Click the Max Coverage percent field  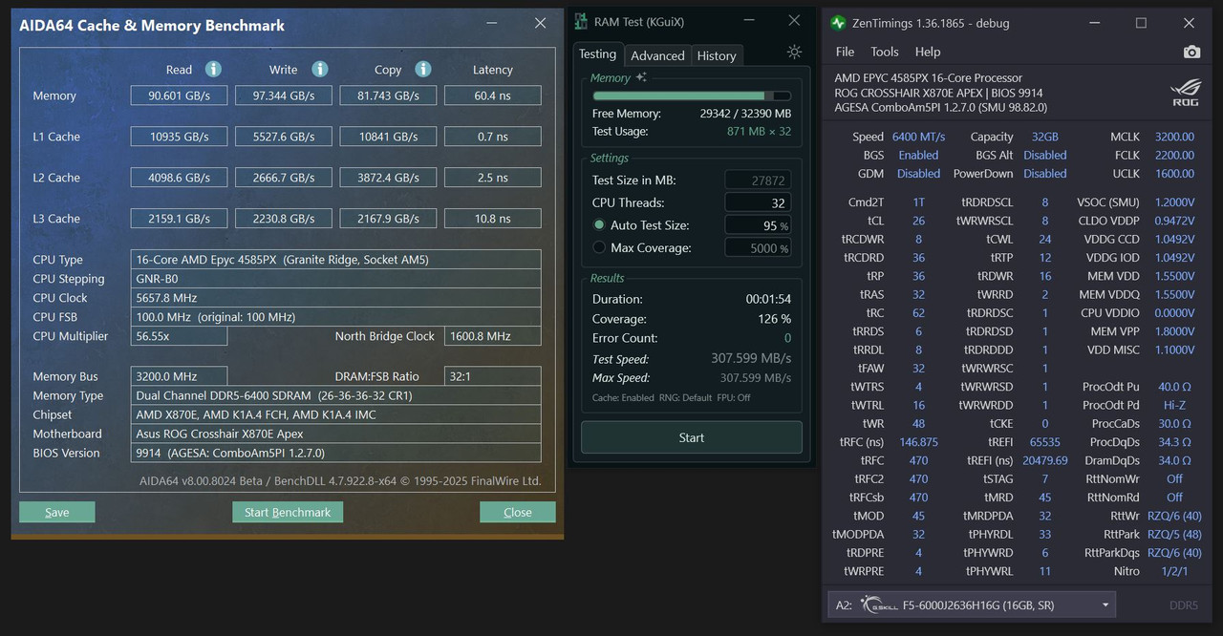point(758,248)
